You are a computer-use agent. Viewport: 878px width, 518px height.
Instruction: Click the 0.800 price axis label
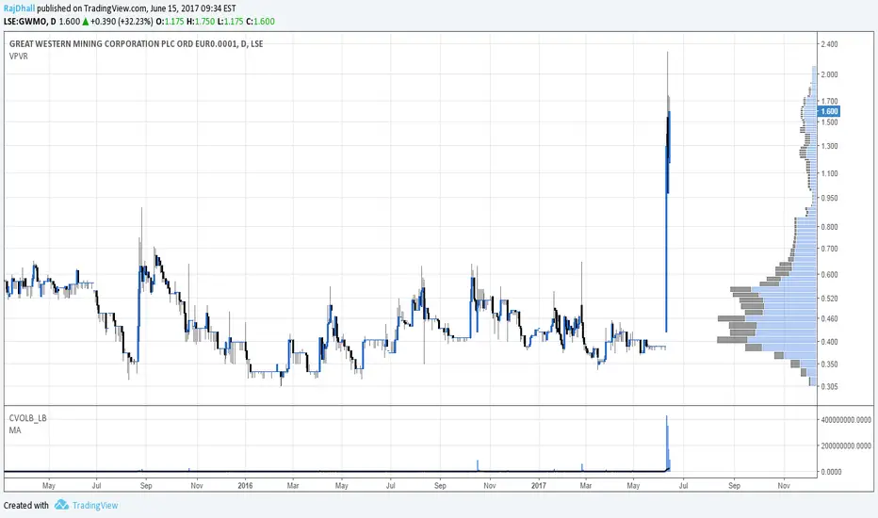pyautogui.click(x=829, y=227)
